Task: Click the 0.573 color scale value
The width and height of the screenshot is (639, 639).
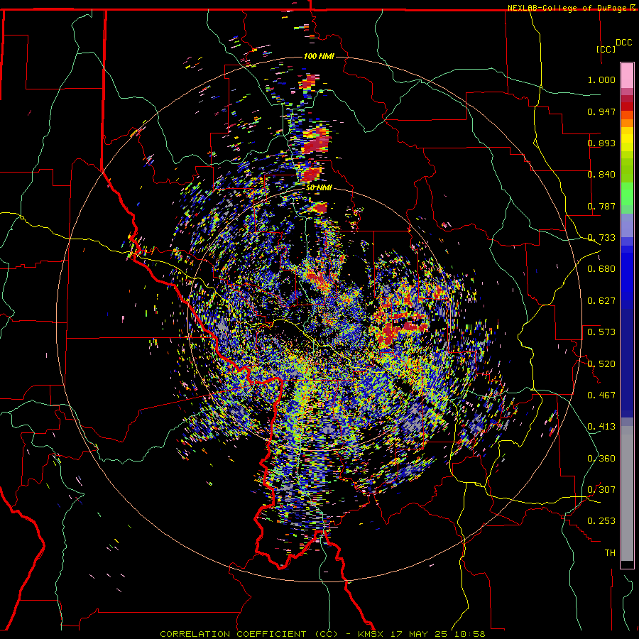Action: [601, 332]
